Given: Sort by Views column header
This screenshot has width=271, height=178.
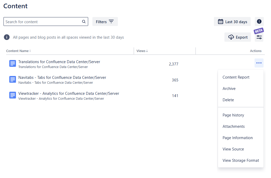Looking at the screenshot, I should [142, 51].
